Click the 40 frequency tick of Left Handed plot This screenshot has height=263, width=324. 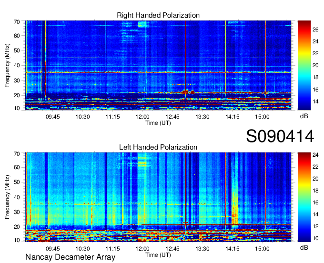(17, 197)
